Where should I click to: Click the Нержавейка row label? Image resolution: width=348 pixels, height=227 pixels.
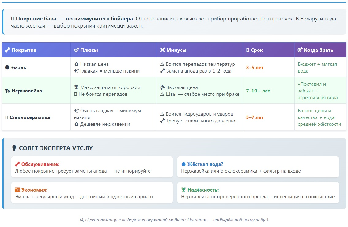click(27, 91)
